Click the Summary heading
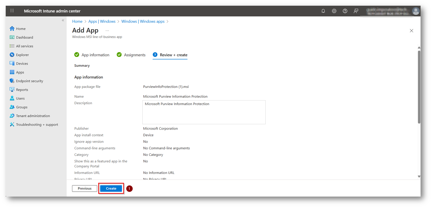The image size is (432, 208). point(82,66)
